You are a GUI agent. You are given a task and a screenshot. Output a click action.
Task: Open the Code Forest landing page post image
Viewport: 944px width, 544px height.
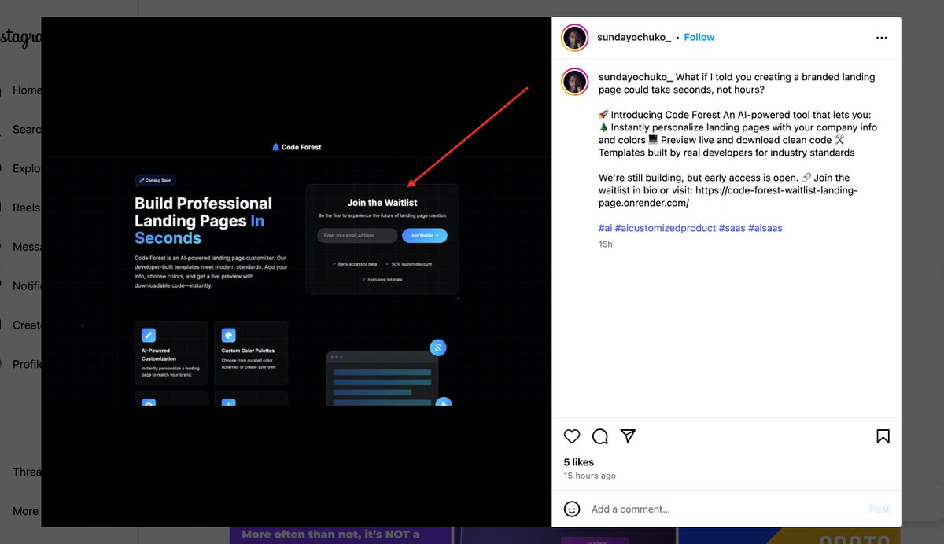point(297,271)
